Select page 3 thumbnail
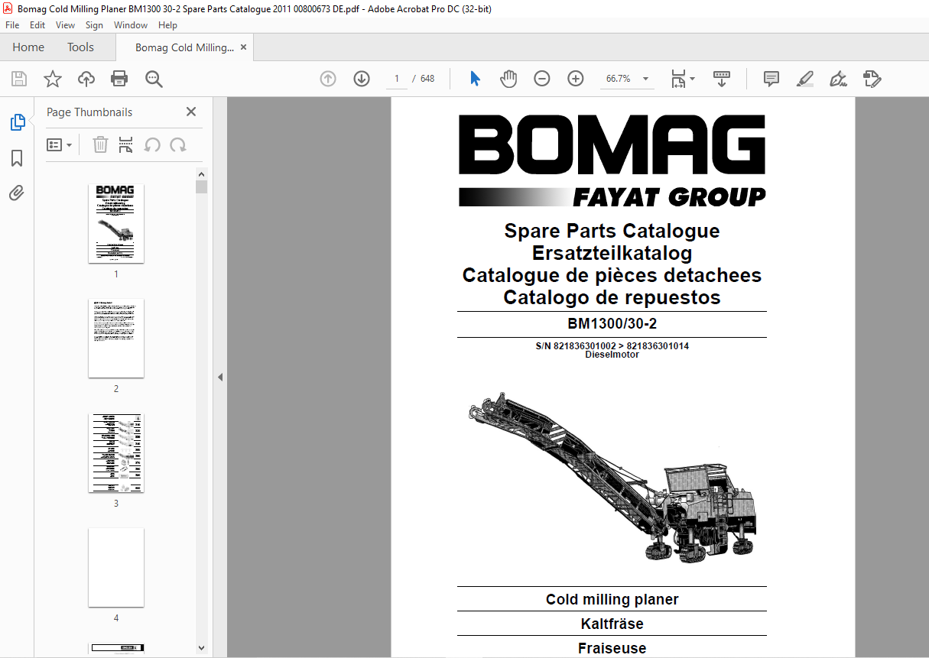Screen dimensions: 929x658 pos(116,452)
